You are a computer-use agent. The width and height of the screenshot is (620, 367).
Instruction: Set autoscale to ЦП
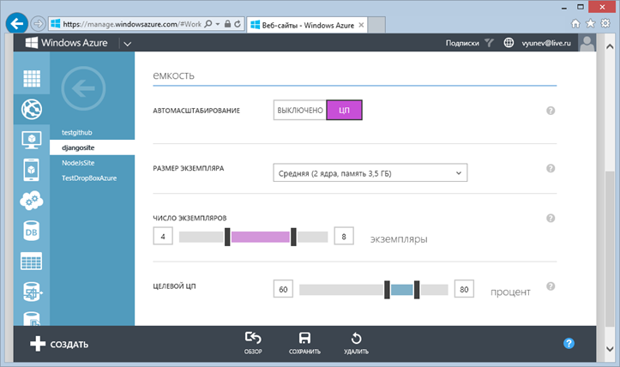pyautogui.click(x=344, y=111)
